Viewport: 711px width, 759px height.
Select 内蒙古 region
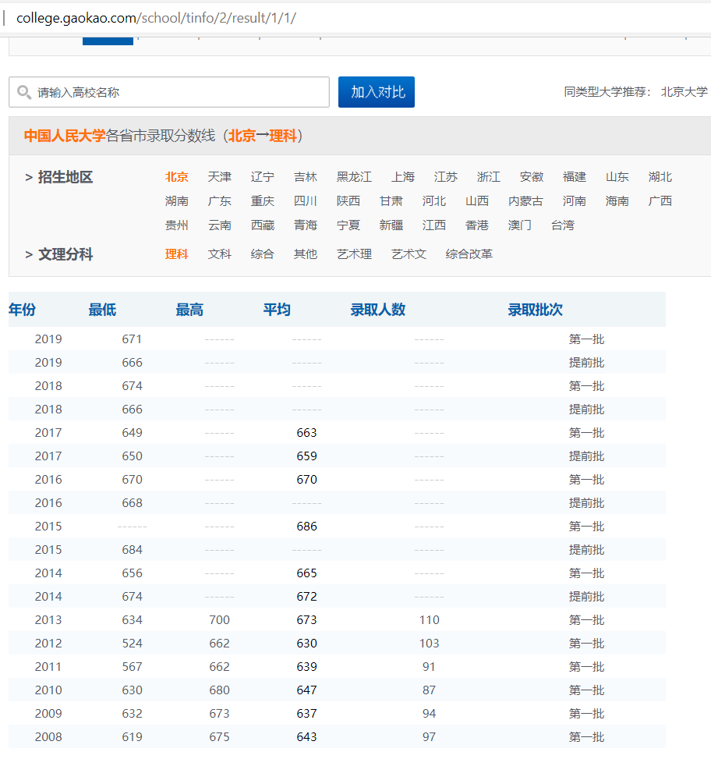pyautogui.click(x=525, y=201)
